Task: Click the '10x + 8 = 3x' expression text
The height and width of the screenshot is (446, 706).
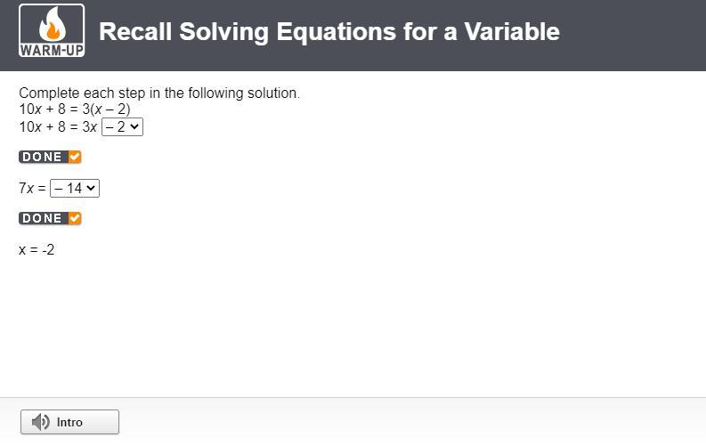Action: [58, 126]
